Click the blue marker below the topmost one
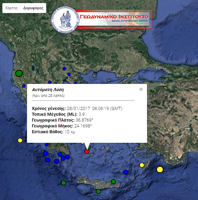 coord(69,74)
